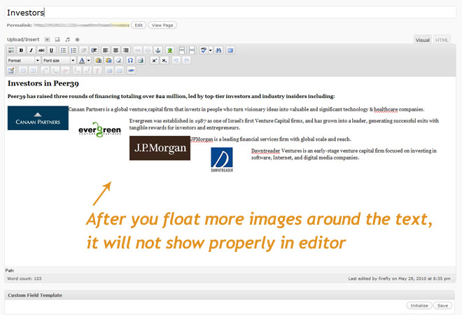Click the 'Investors in Peer39' heading
The image size is (462, 315).
(43, 83)
